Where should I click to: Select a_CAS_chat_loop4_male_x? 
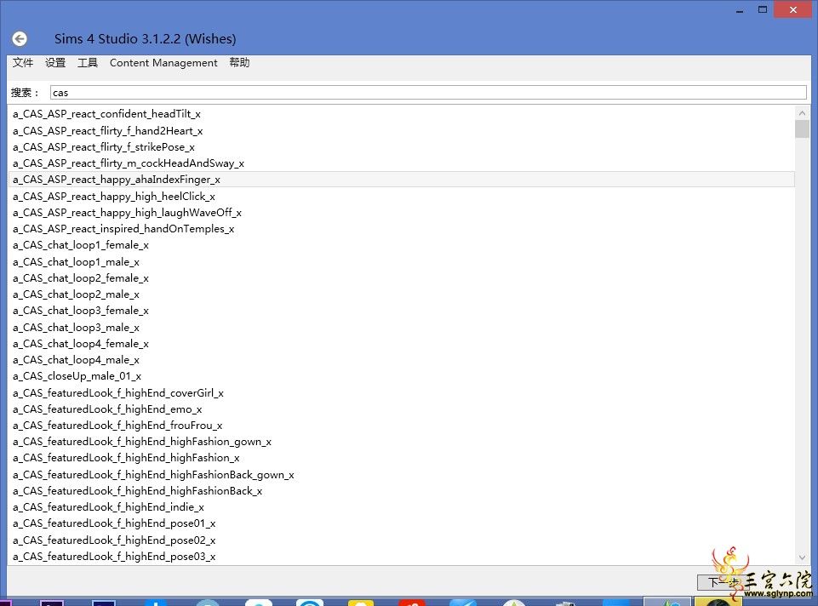pos(401,359)
